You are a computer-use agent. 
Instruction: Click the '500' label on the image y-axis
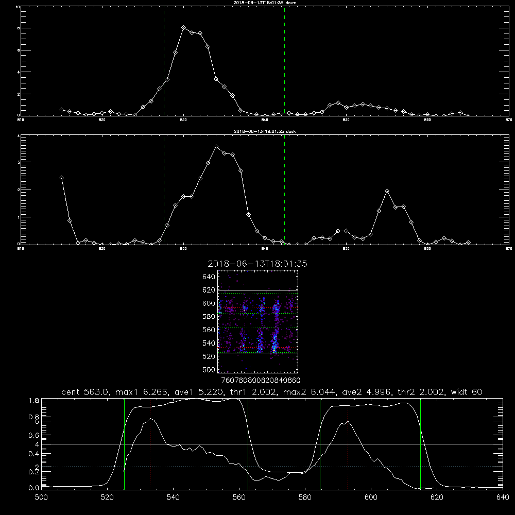209,370
